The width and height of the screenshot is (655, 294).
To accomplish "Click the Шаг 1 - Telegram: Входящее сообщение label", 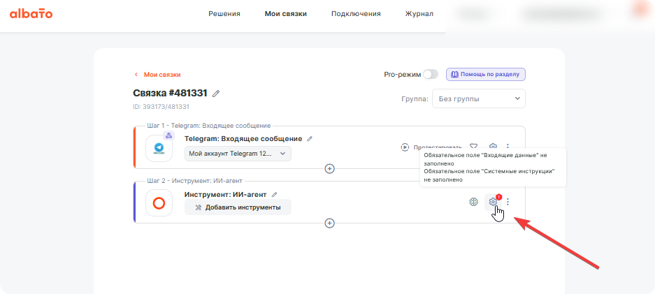I will pyautogui.click(x=209, y=126).
